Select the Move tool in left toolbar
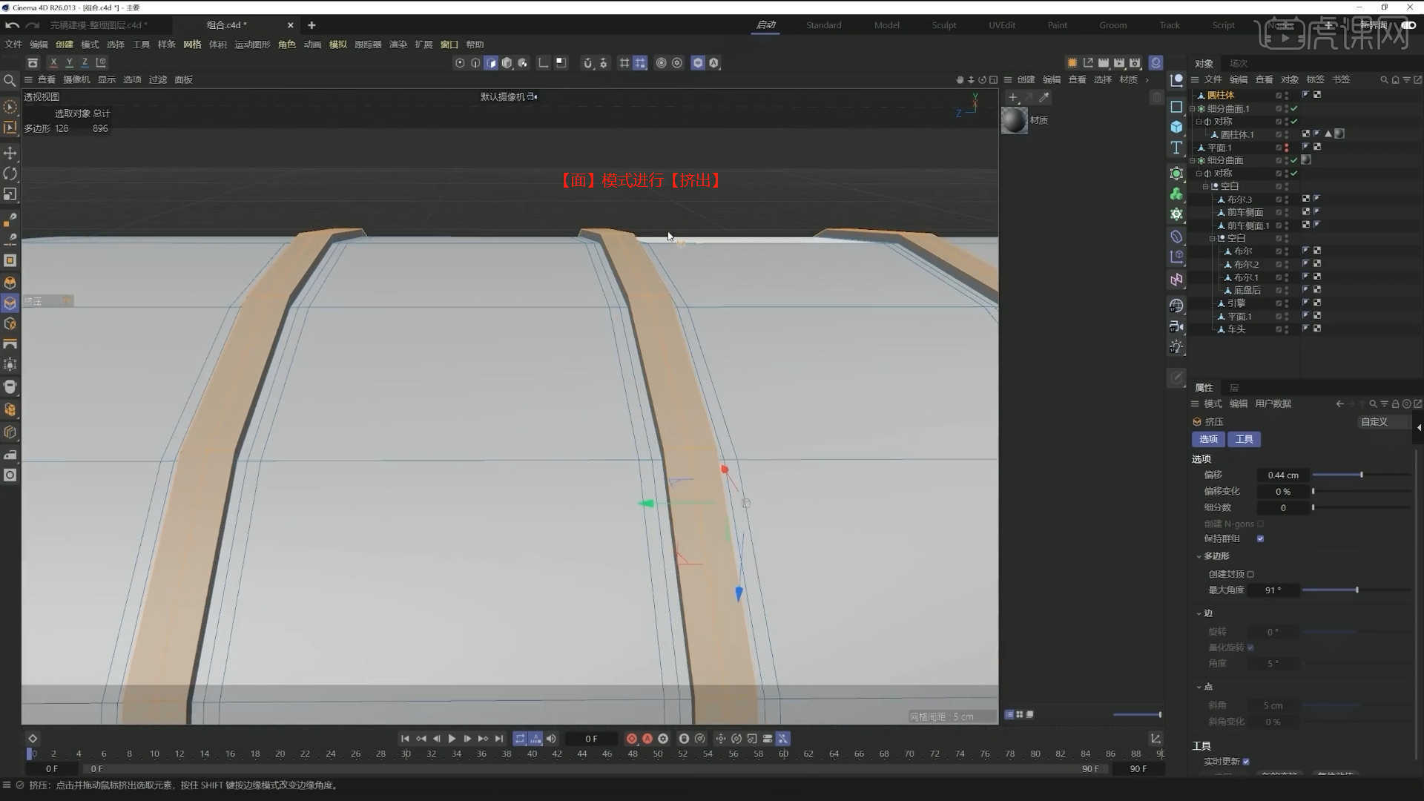This screenshot has height=801, width=1424. [10, 153]
